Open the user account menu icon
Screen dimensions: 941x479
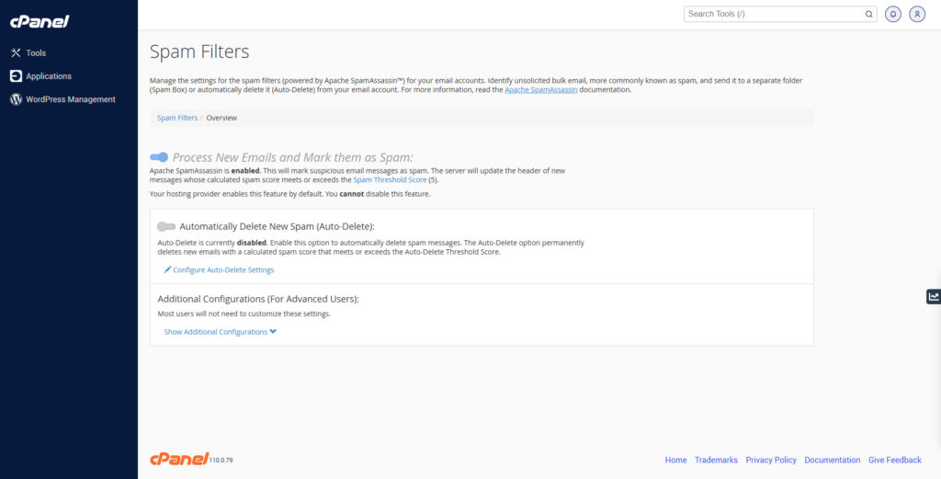point(917,15)
